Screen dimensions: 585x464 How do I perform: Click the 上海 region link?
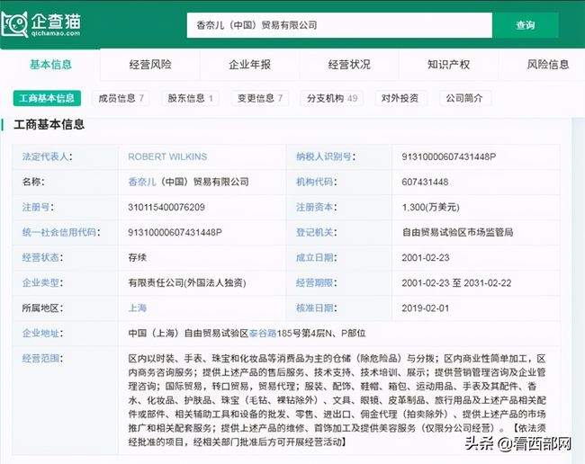pyautogui.click(x=138, y=308)
